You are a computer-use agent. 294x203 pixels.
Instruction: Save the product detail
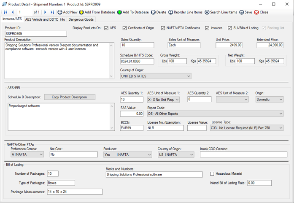245,12
